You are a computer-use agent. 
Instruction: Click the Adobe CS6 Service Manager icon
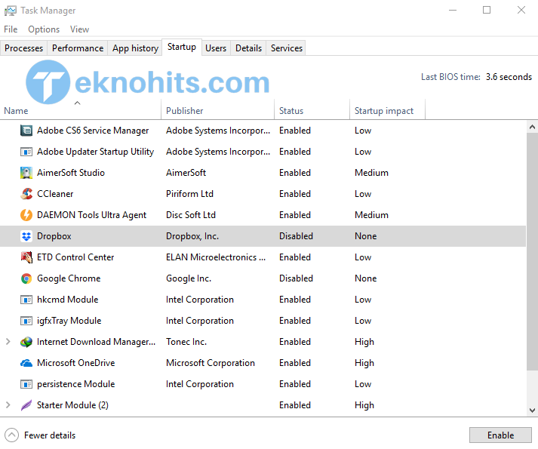click(26, 131)
